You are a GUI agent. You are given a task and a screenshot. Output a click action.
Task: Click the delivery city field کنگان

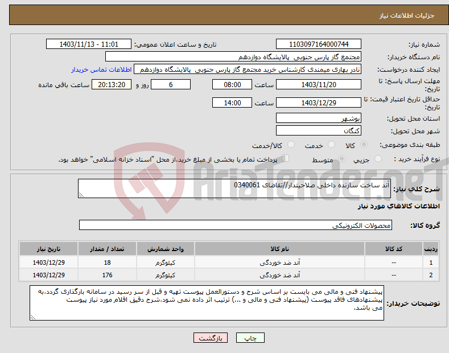319,130
